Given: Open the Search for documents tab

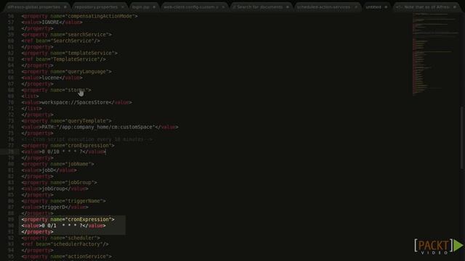Looking at the screenshot, I should click(257, 7).
